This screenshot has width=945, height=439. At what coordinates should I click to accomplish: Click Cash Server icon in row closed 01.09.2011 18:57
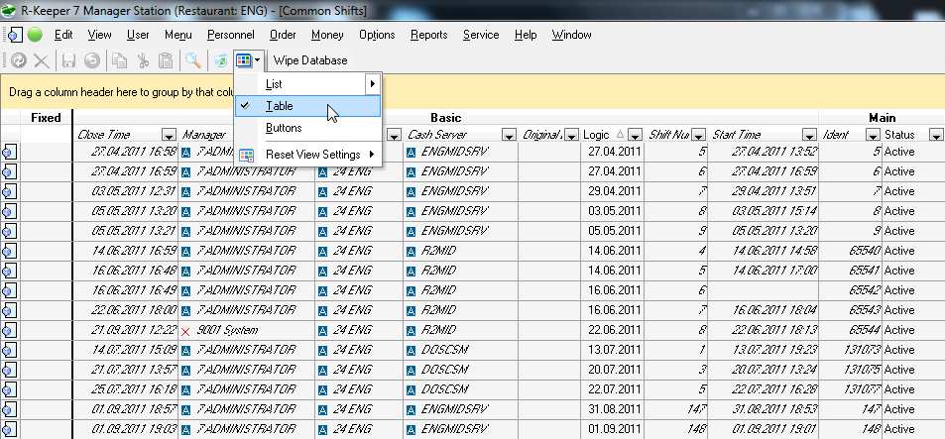(412, 410)
